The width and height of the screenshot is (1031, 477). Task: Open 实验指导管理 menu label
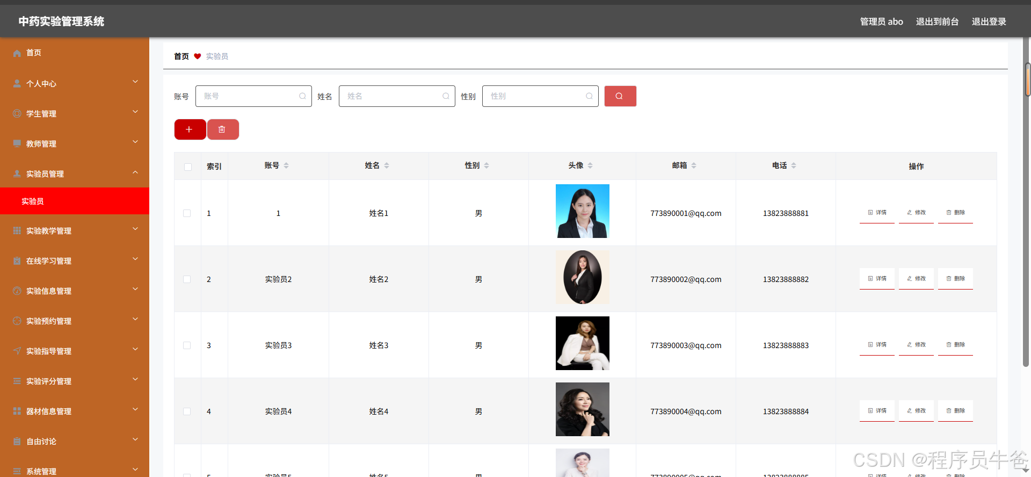[49, 351]
